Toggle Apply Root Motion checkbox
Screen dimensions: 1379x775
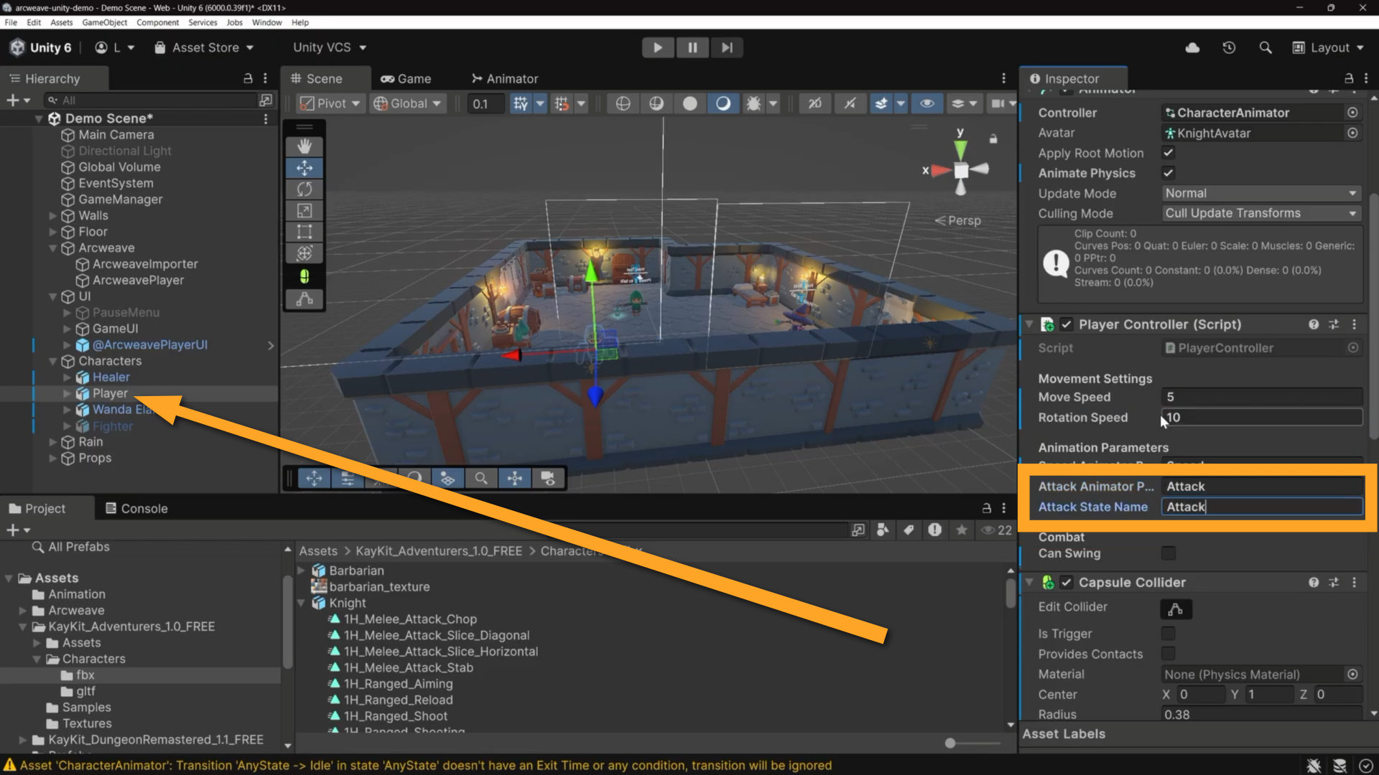pyautogui.click(x=1169, y=153)
